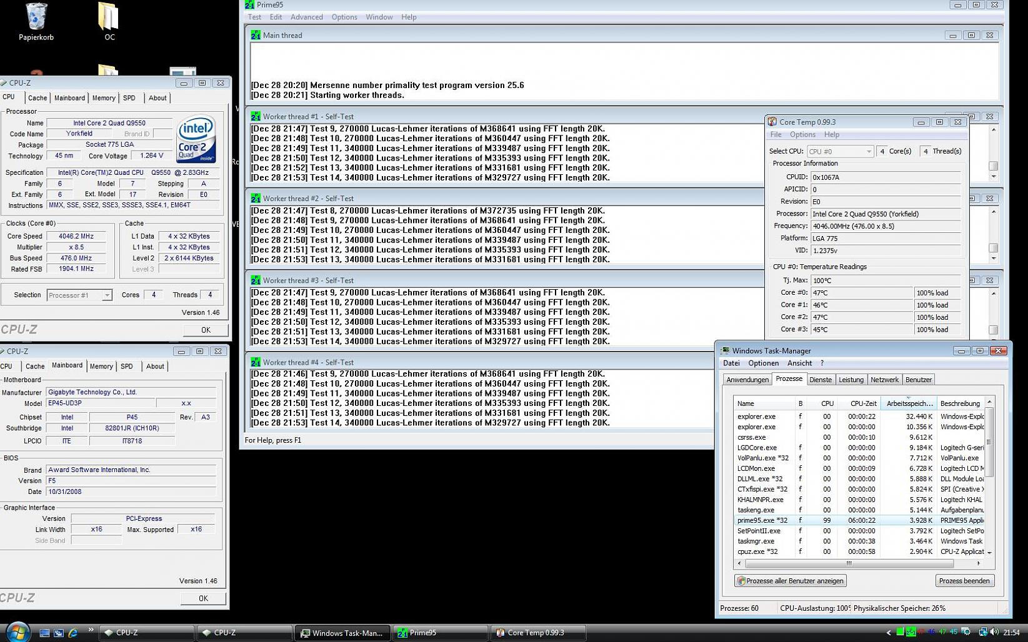Click the Windows Start orb
This screenshot has width=1028, height=642.
tap(17, 632)
